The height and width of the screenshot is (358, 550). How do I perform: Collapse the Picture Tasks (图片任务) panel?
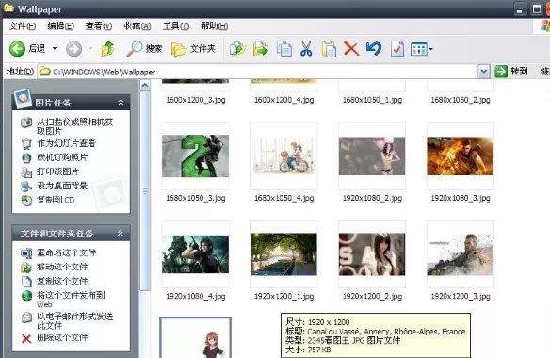point(121,102)
